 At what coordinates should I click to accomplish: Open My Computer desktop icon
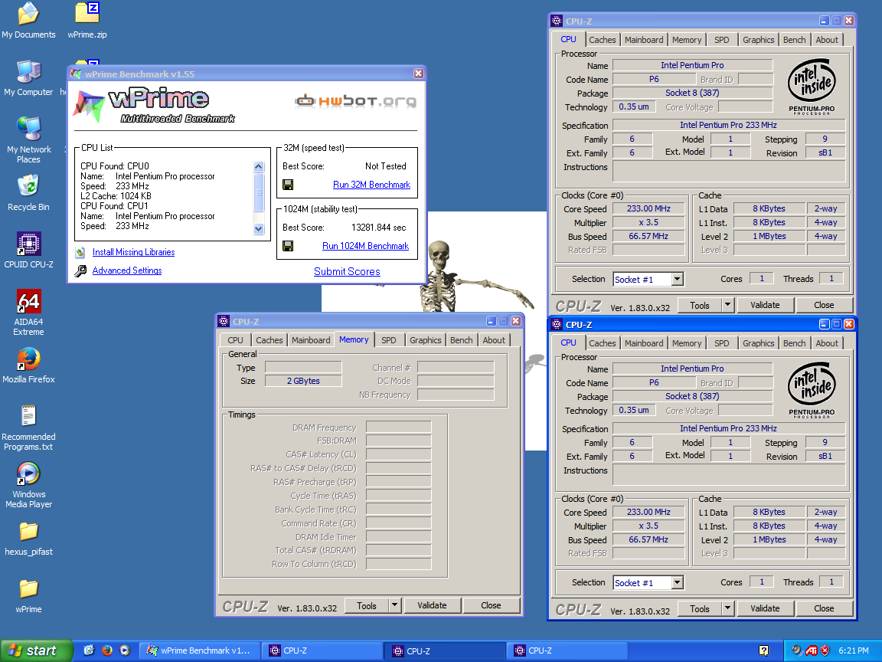[28, 78]
